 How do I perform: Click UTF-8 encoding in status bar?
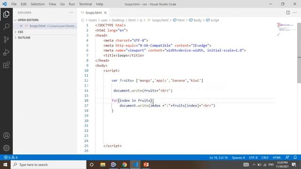253,158
